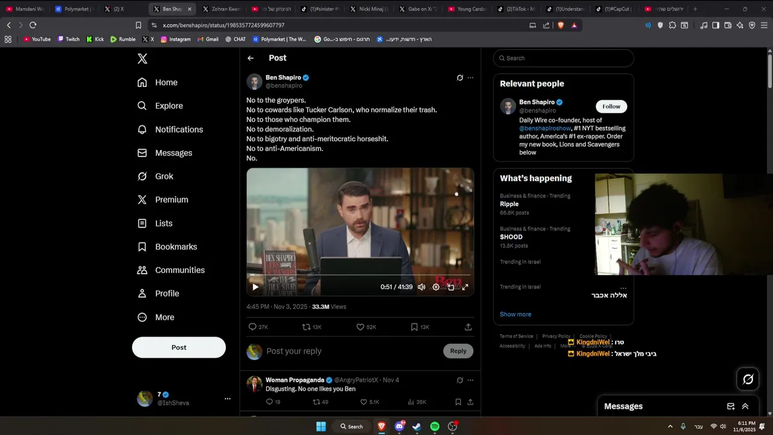Mute the video volume
Screen dimensions: 773x435
click(x=422, y=287)
